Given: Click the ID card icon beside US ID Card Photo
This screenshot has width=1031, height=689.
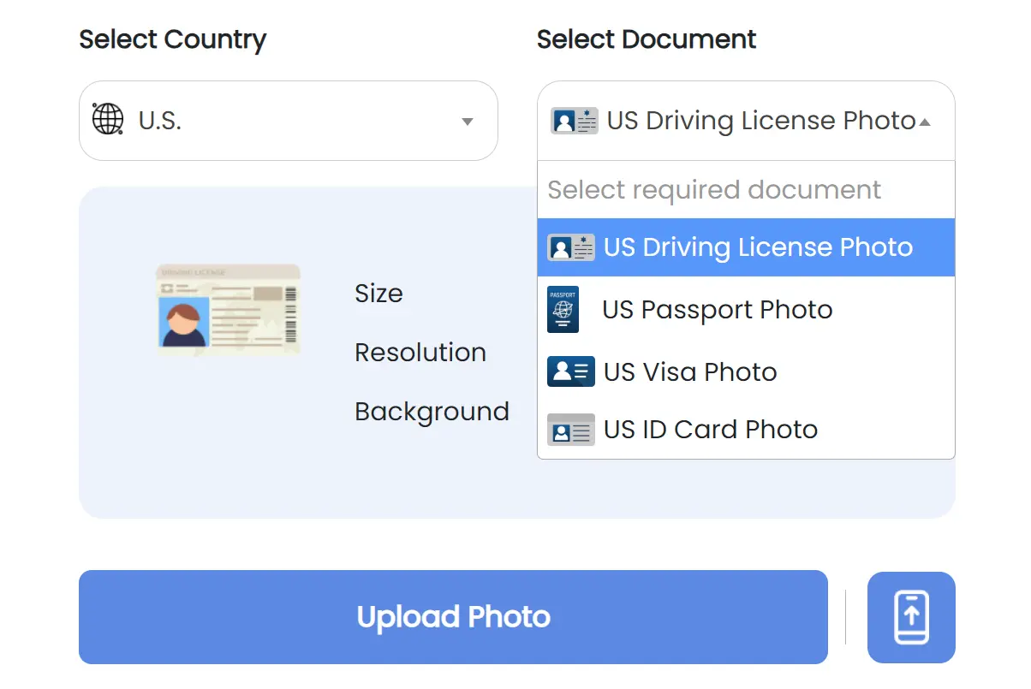Looking at the screenshot, I should tap(570, 430).
